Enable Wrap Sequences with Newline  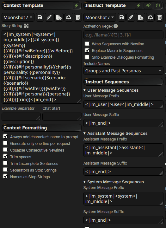coord(87,44)
